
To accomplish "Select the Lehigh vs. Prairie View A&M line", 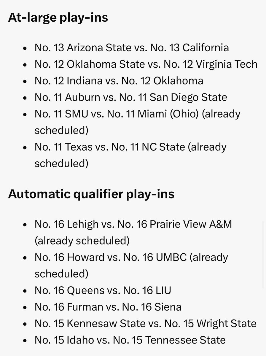I will [133, 224].
